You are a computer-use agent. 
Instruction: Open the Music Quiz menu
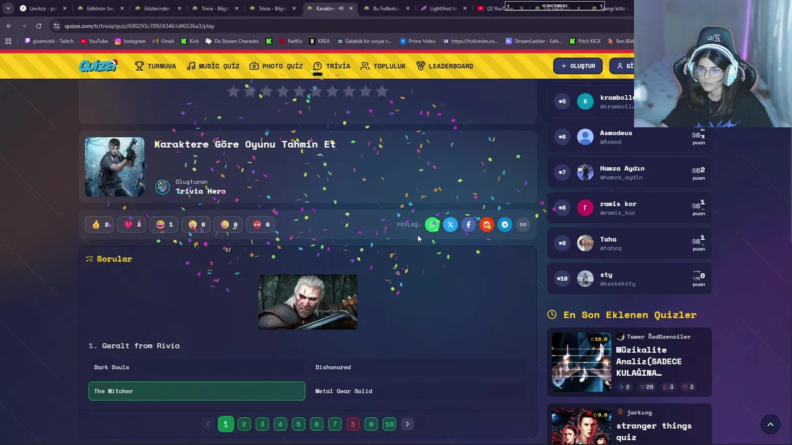(213, 66)
